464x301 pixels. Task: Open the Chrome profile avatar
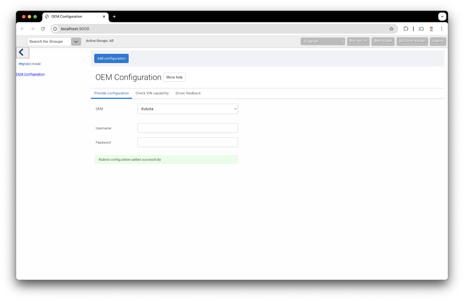click(431, 29)
